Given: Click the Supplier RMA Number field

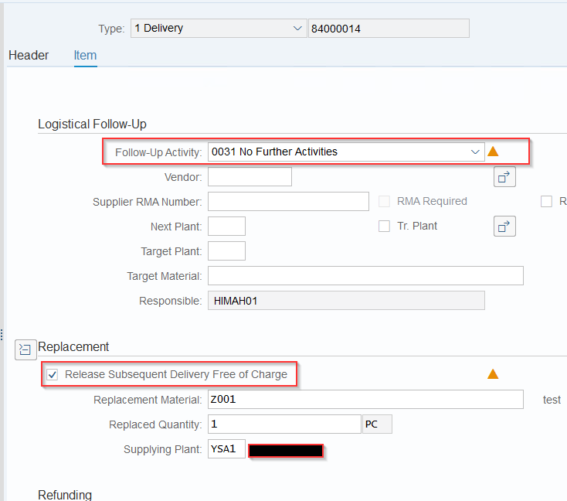Looking at the screenshot, I should (289, 201).
